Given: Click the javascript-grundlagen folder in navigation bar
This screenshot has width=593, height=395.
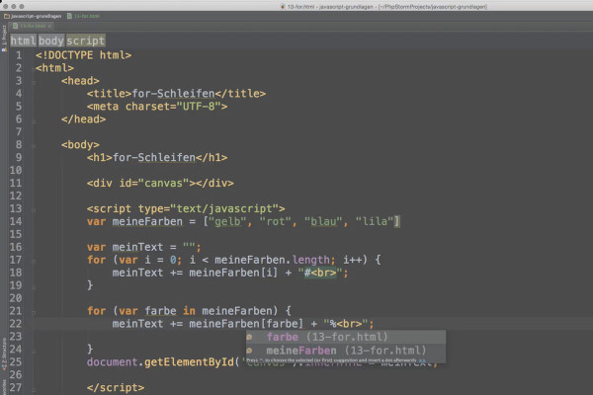Looking at the screenshot, I should pos(33,16).
